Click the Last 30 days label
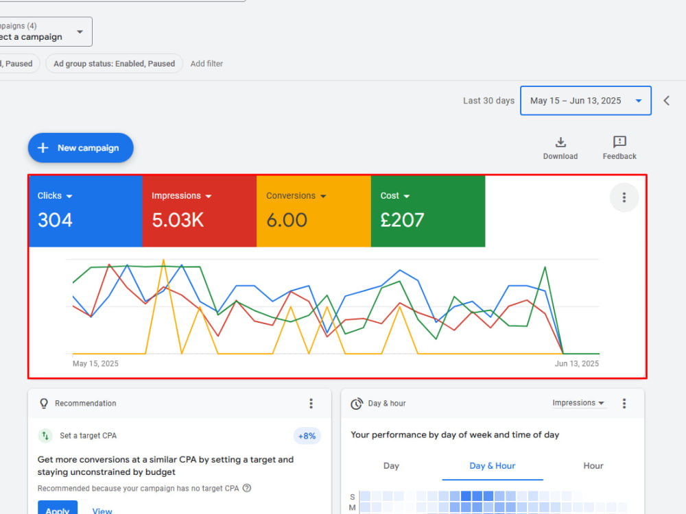The height and width of the screenshot is (514, 686). [x=488, y=101]
